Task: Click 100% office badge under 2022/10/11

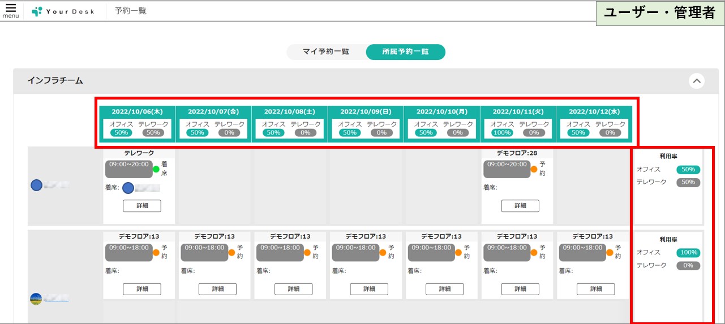Action: (x=502, y=133)
